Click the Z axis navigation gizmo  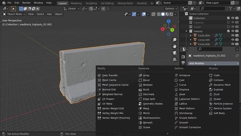tap(169, 21)
